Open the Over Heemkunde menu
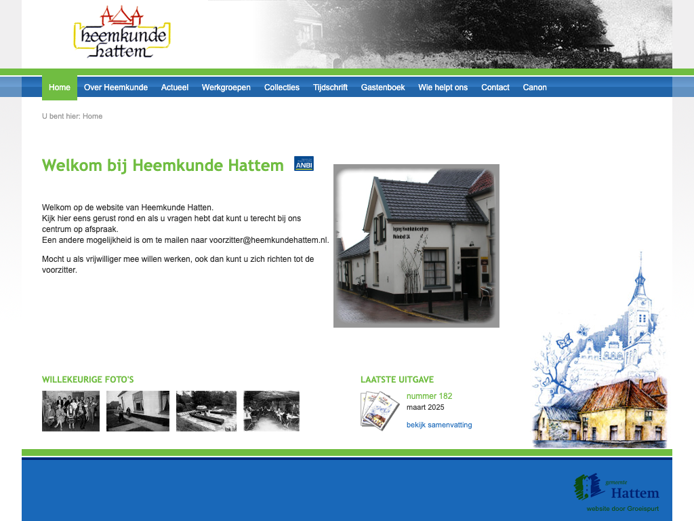 116,88
